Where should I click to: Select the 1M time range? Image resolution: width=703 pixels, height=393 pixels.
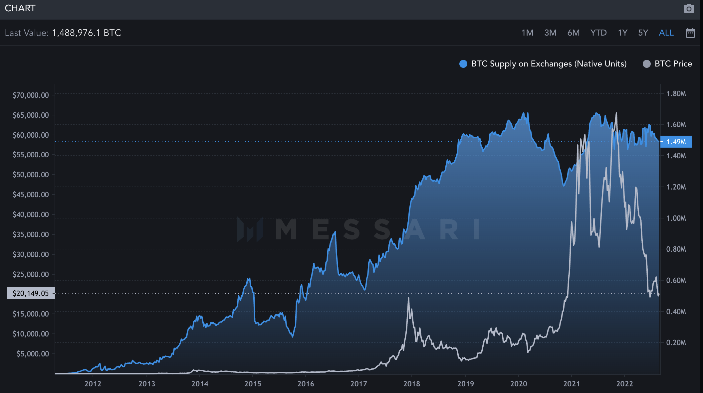click(527, 33)
